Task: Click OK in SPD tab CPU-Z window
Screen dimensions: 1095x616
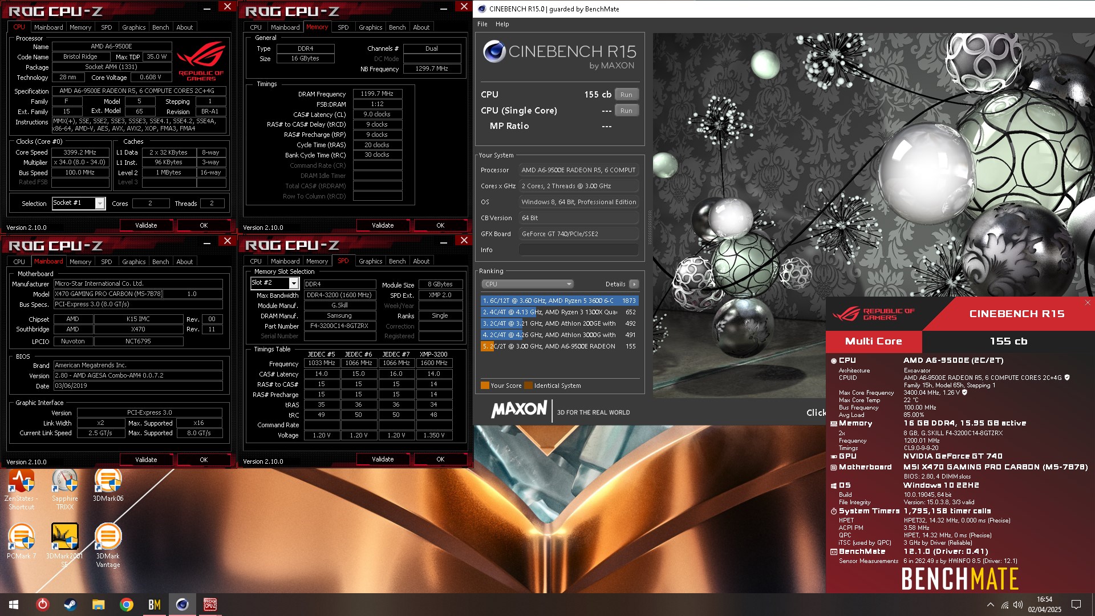Action: 440,459
